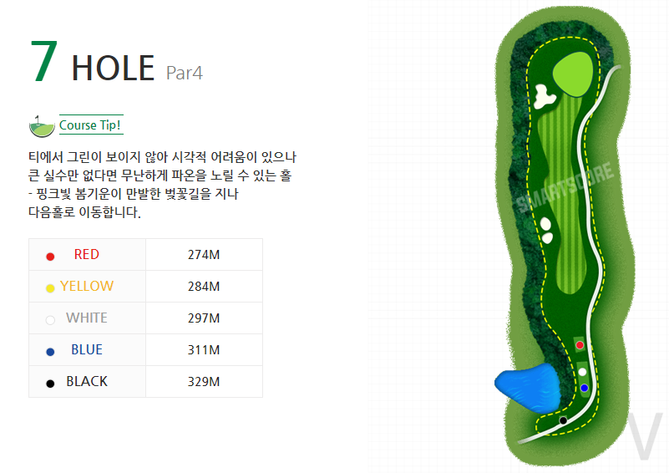The image size is (669, 473).
Task: Click the light green putting green
Action: coord(571,71)
